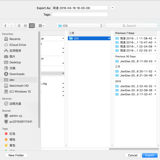Image resolution: width=160 pixels, height=160 pixels.
Task: Select the red 红色 tag
Action: click(x=10, y=134)
